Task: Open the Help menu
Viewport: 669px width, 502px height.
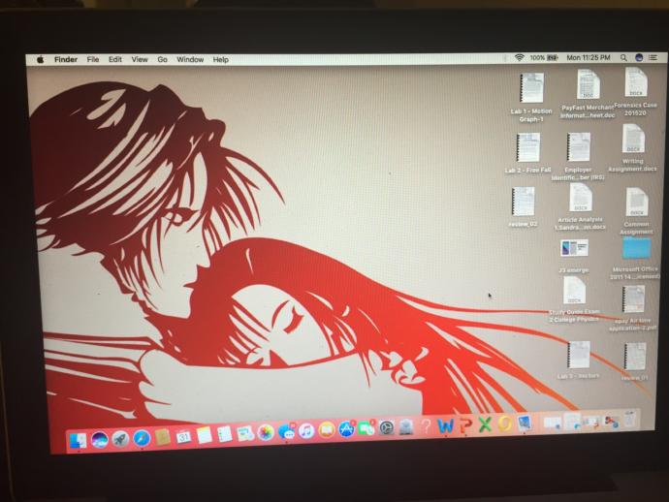Action: tap(221, 60)
